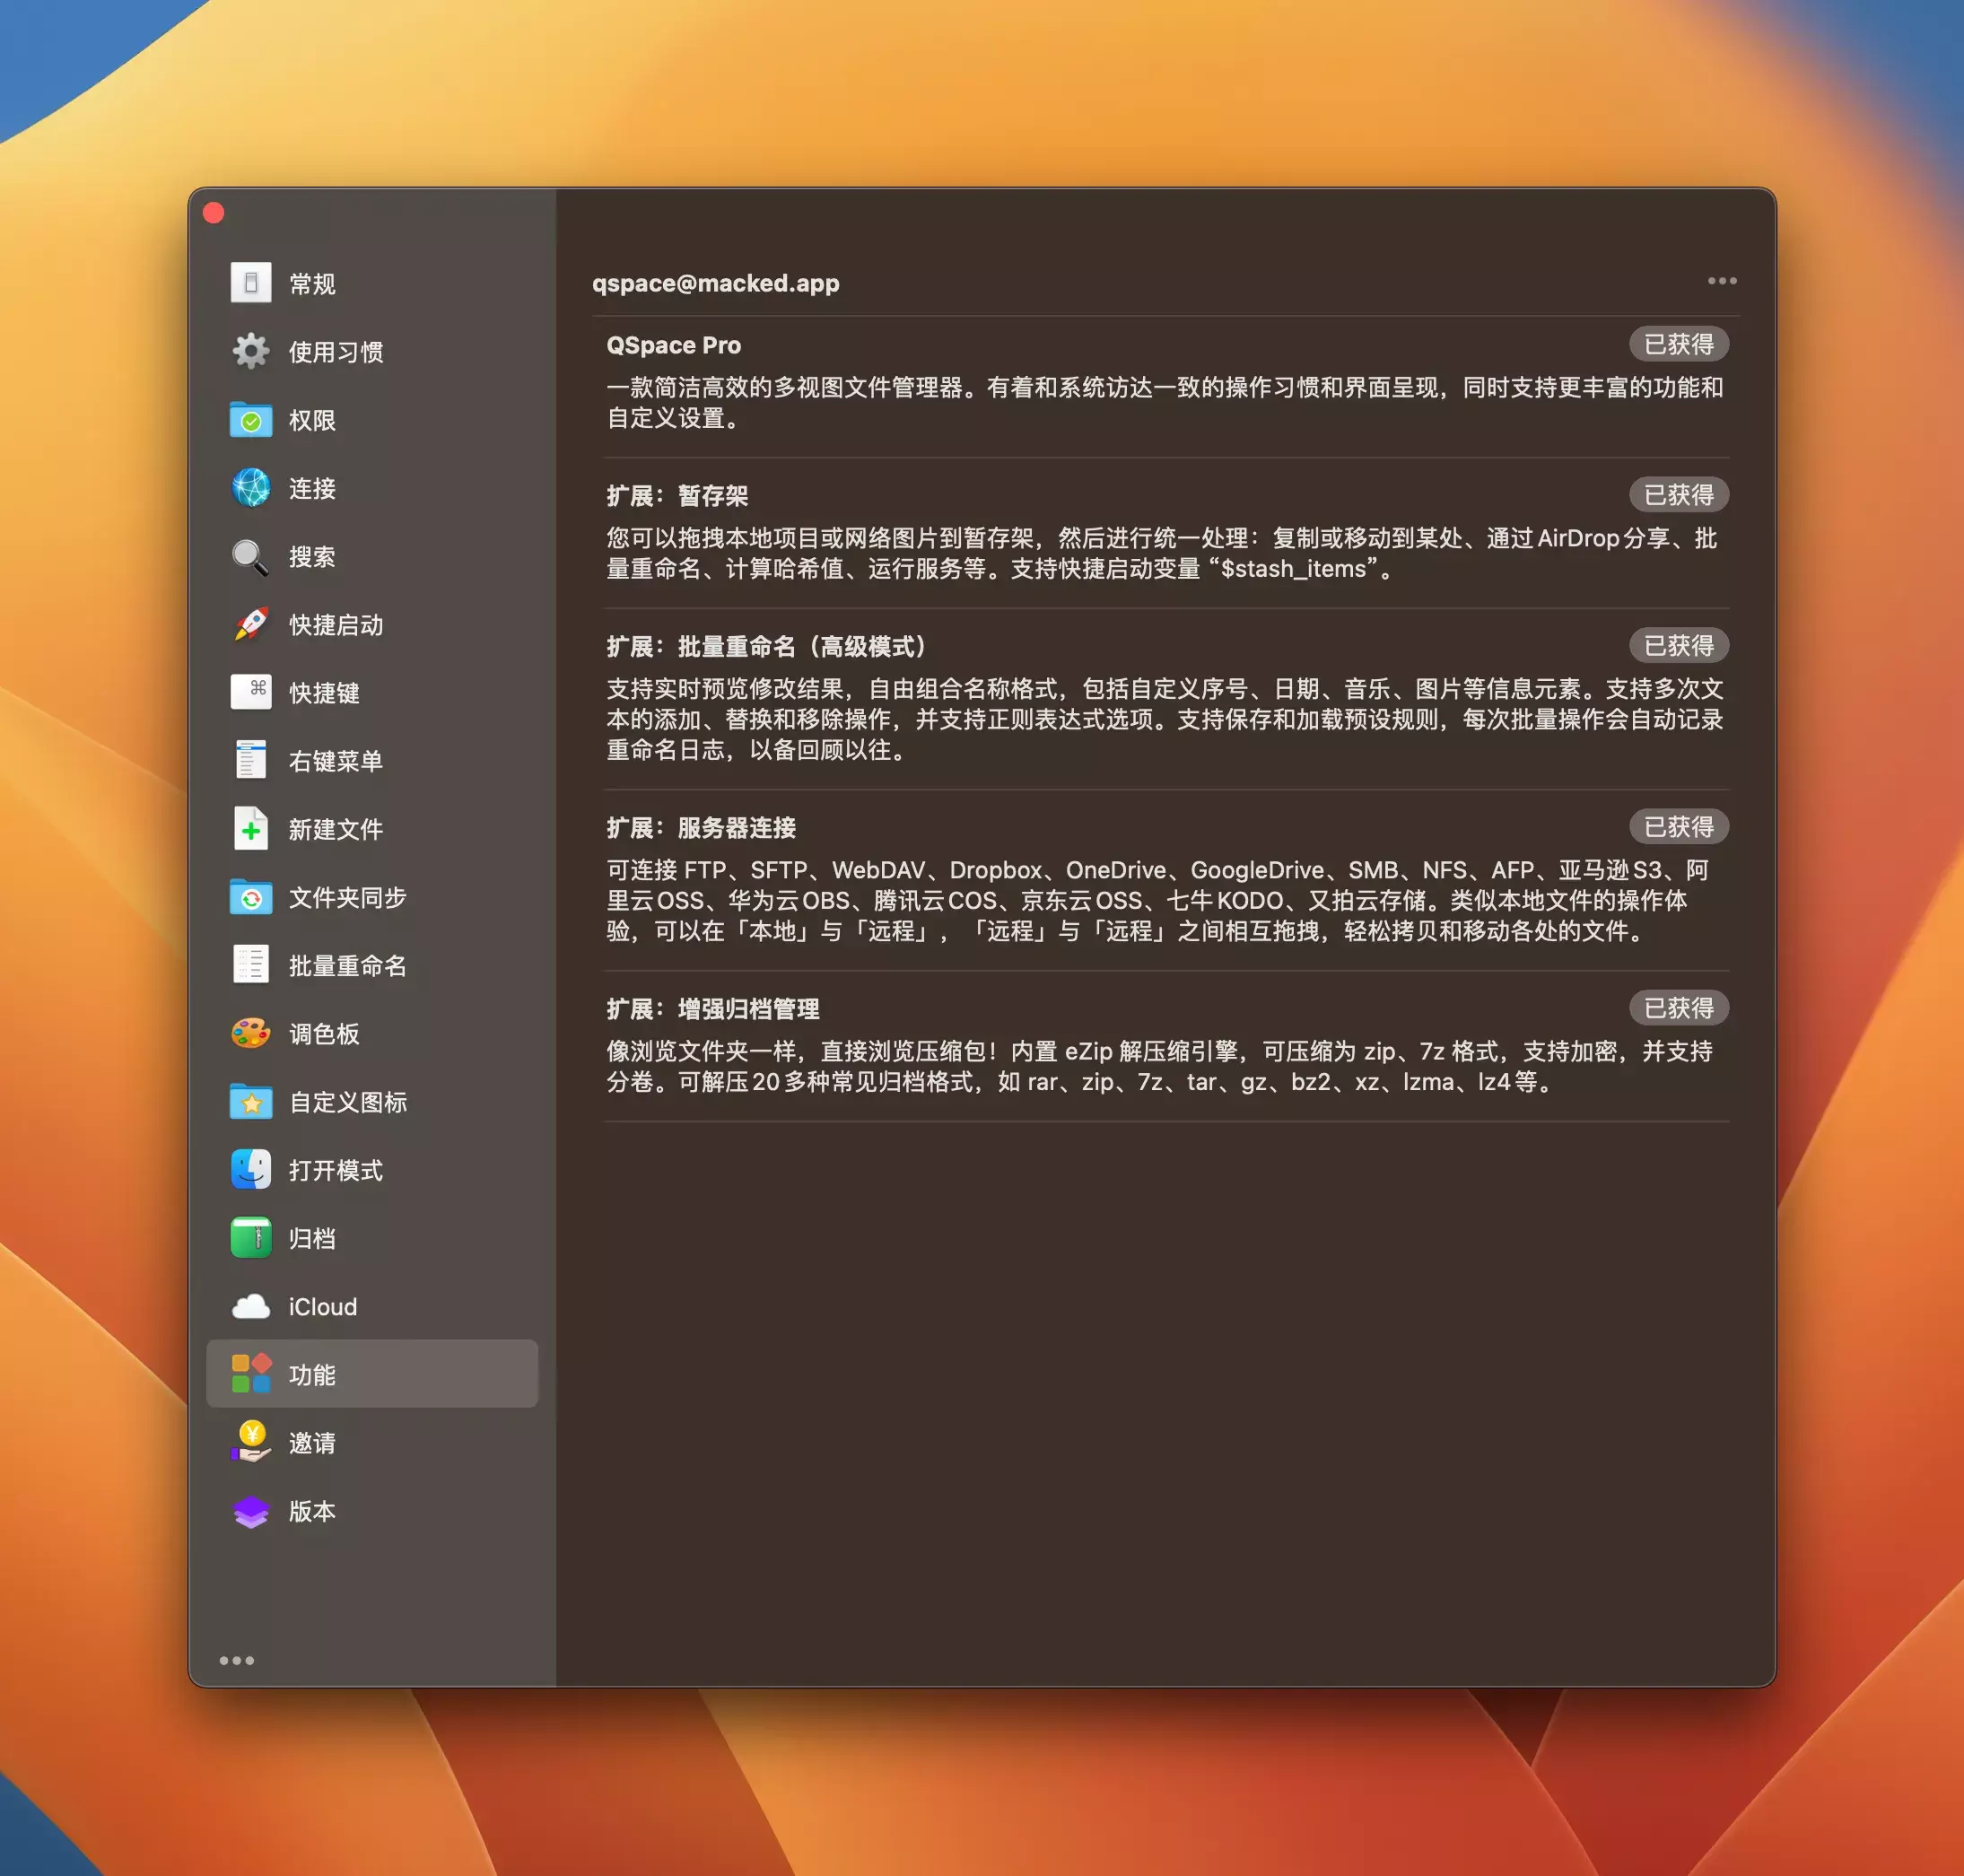
Task: Click the magnifier Search icon
Action: pos(251,556)
